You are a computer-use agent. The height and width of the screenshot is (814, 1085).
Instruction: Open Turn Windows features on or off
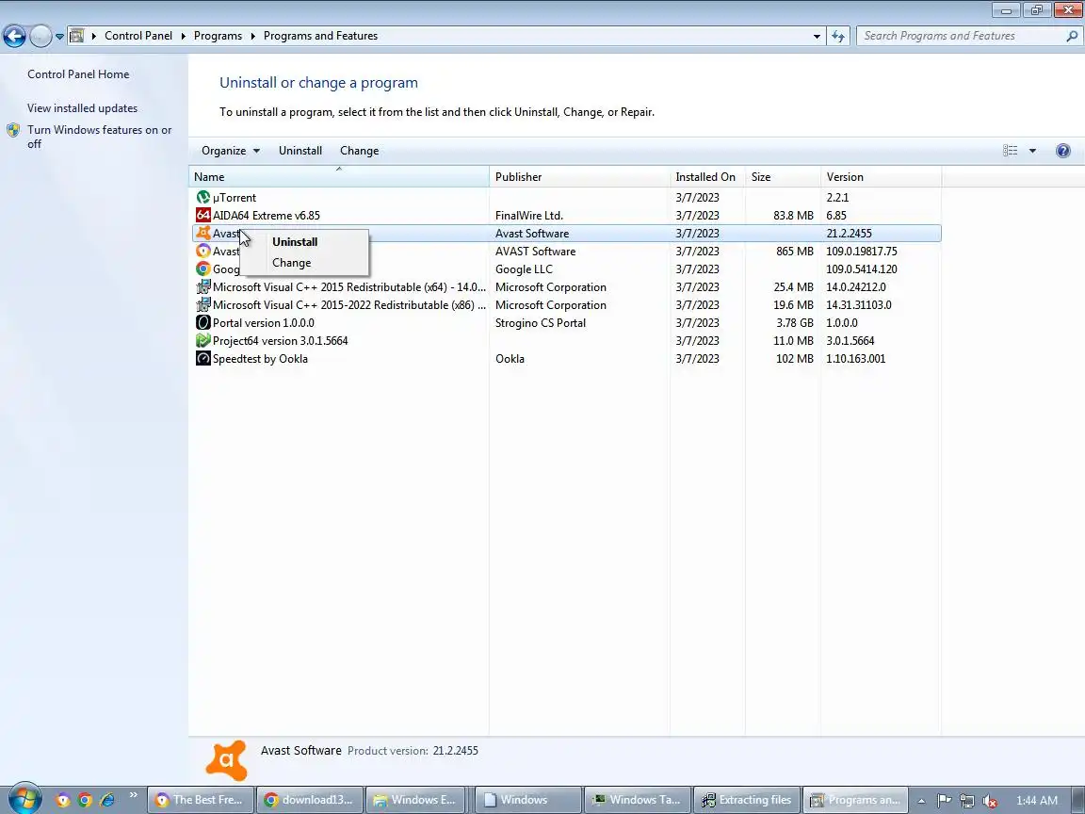100,137
